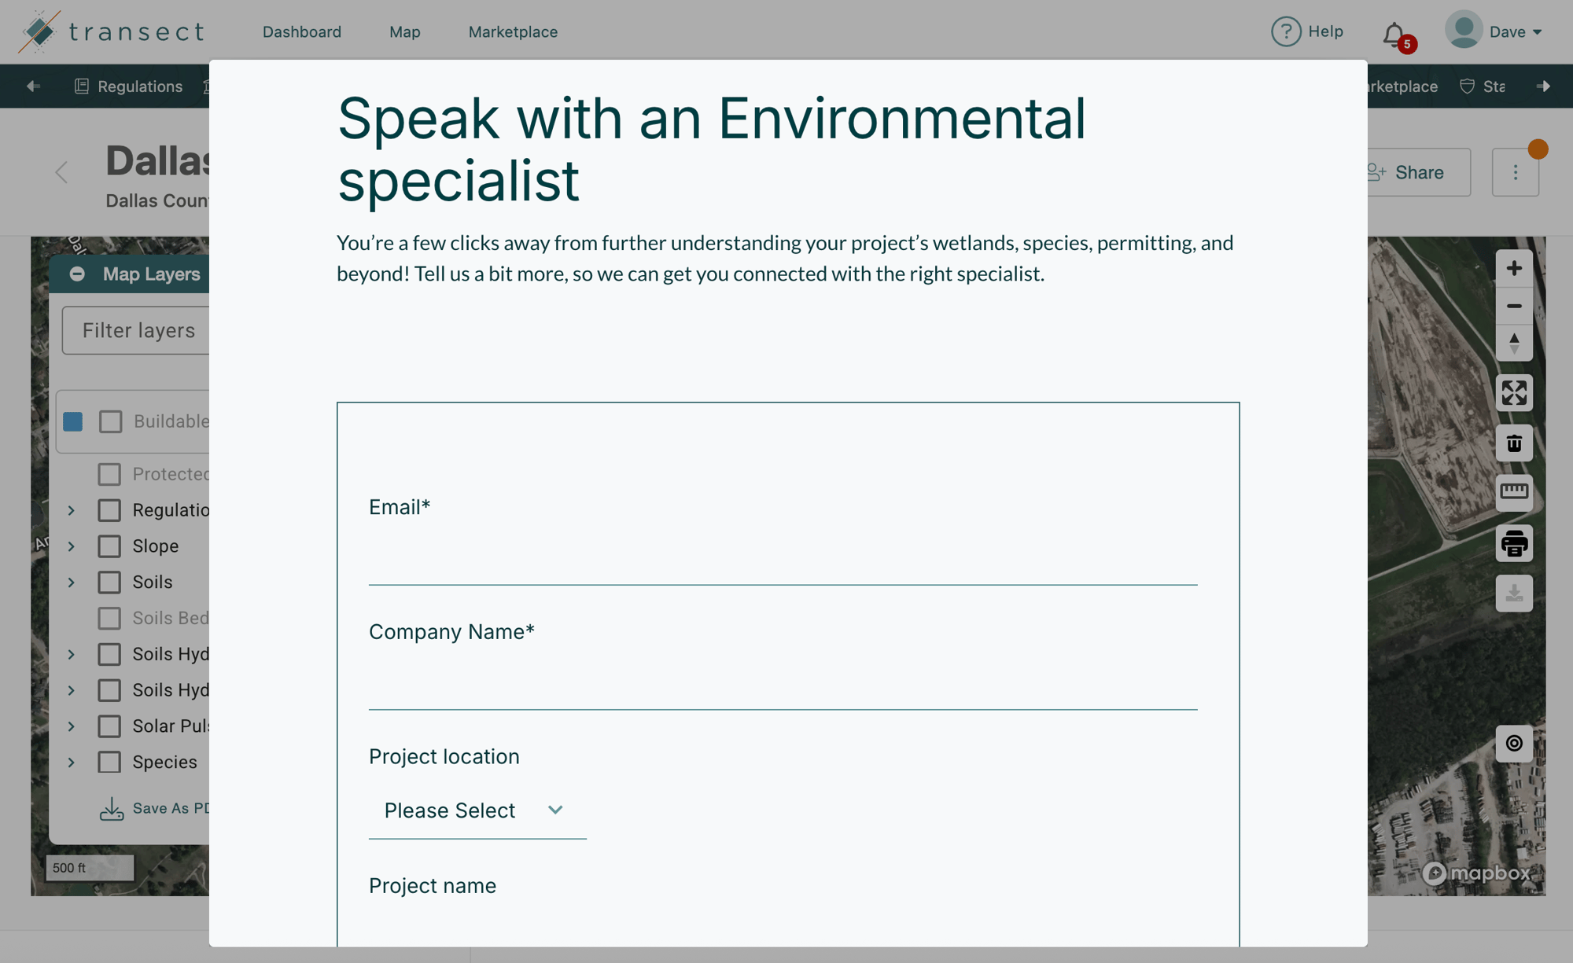
Task: Open the notifications bell
Action: coord(1393,33)
